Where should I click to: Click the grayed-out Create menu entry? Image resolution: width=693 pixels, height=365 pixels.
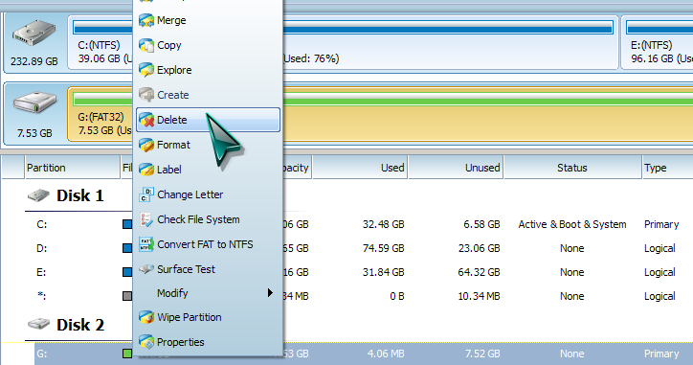coord(208,95)
